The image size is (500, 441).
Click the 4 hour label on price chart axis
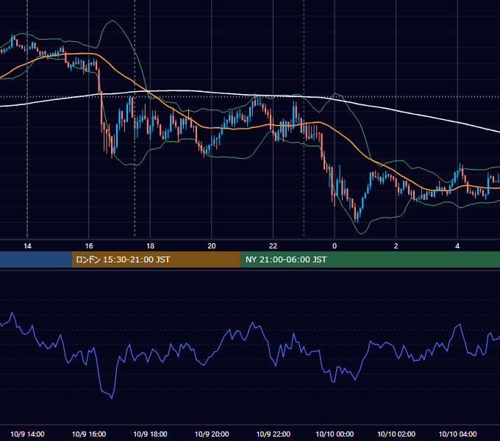pyautogui.click(x=457, y=246)
